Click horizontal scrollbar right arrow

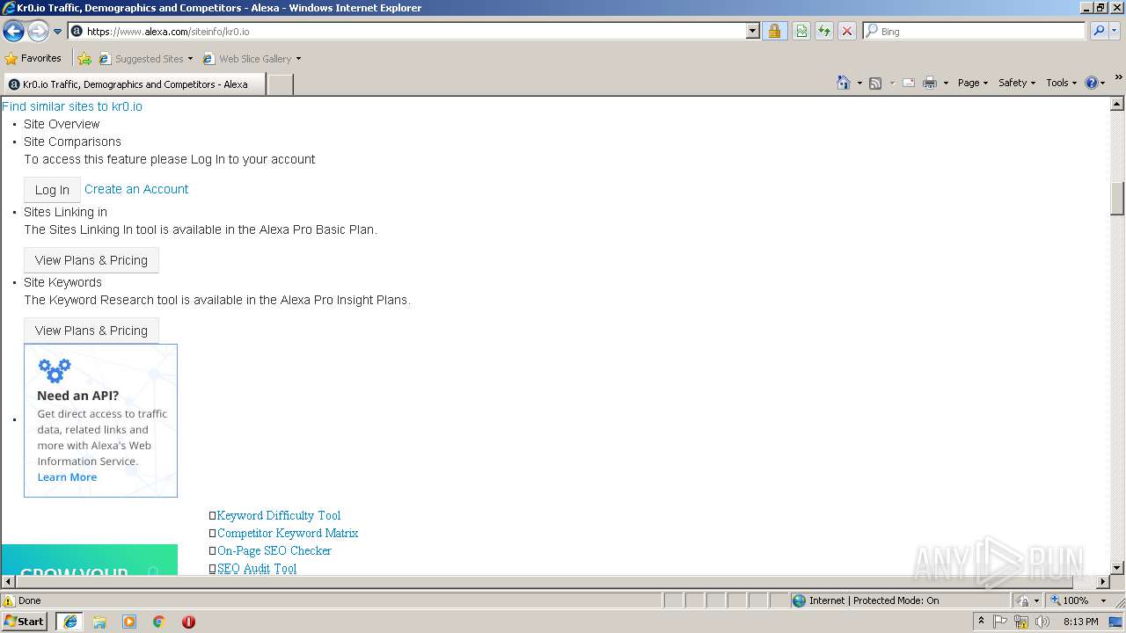click(1103, 582)
